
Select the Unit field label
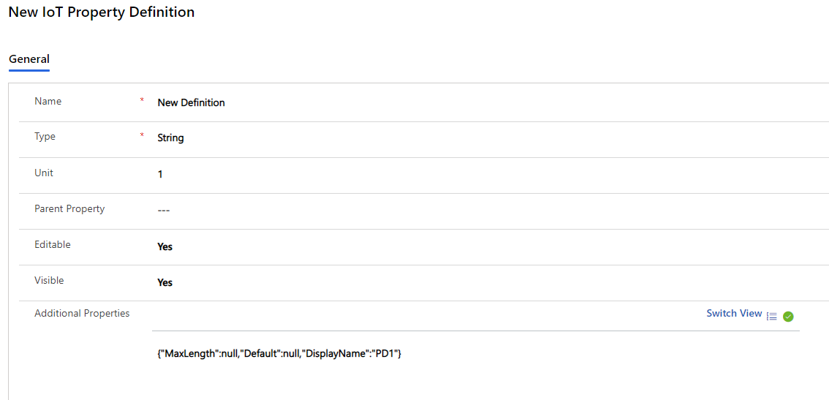click(44, 173)
